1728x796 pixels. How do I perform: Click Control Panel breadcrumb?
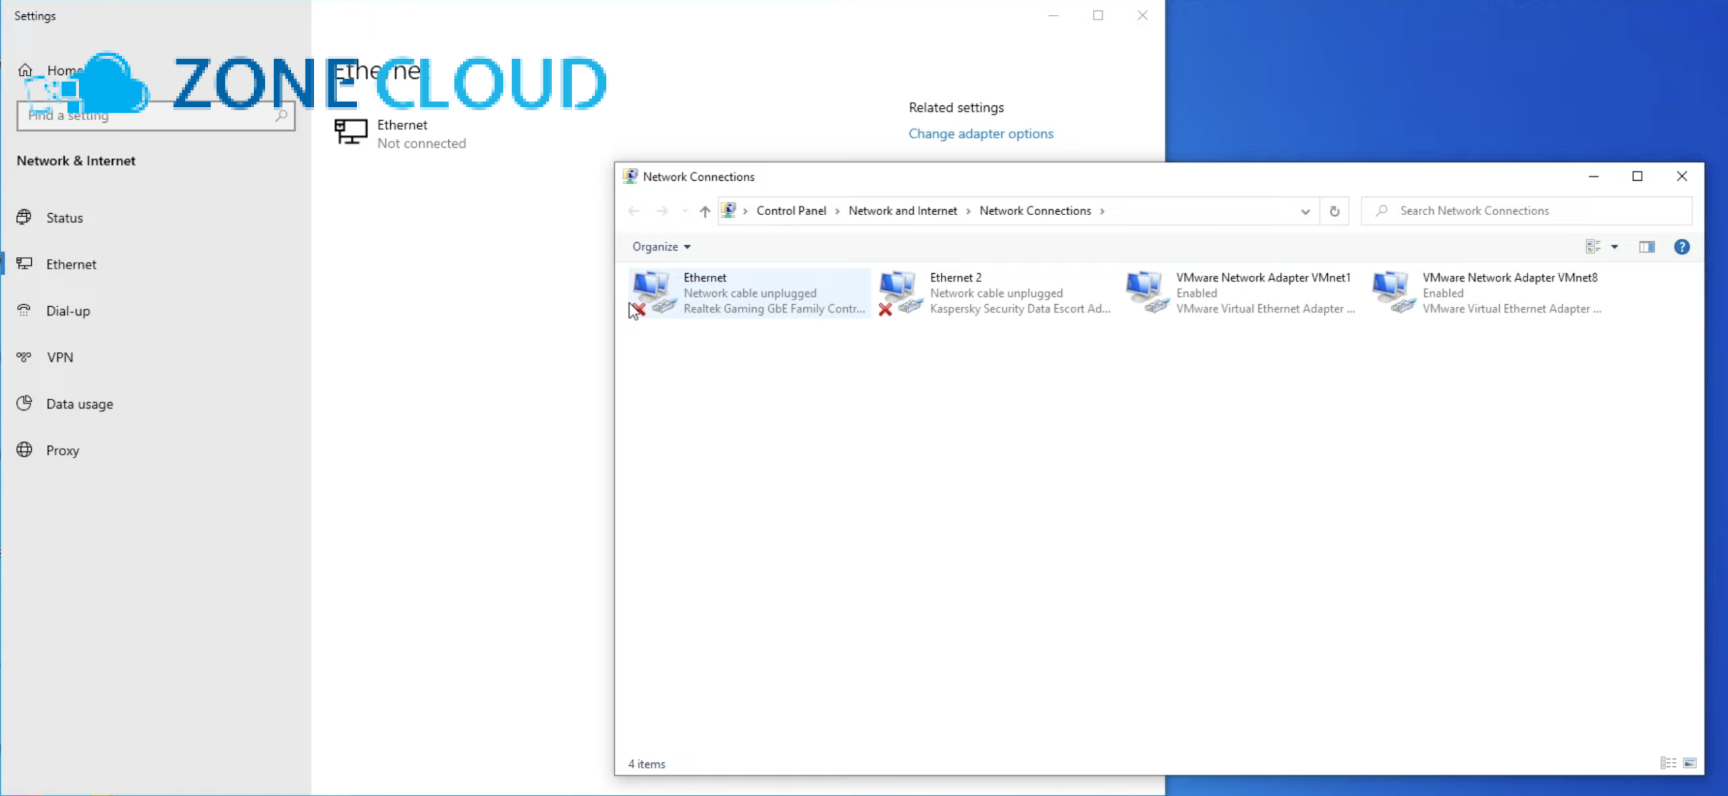791,211
